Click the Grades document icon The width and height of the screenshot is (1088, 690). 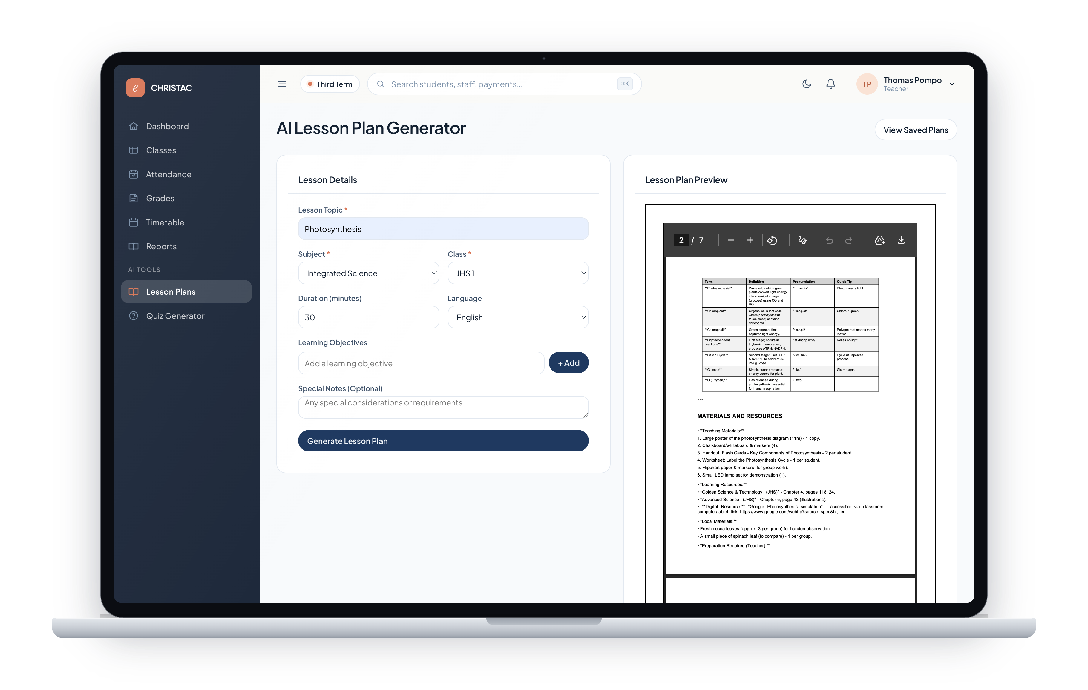[x=133, y=198]
